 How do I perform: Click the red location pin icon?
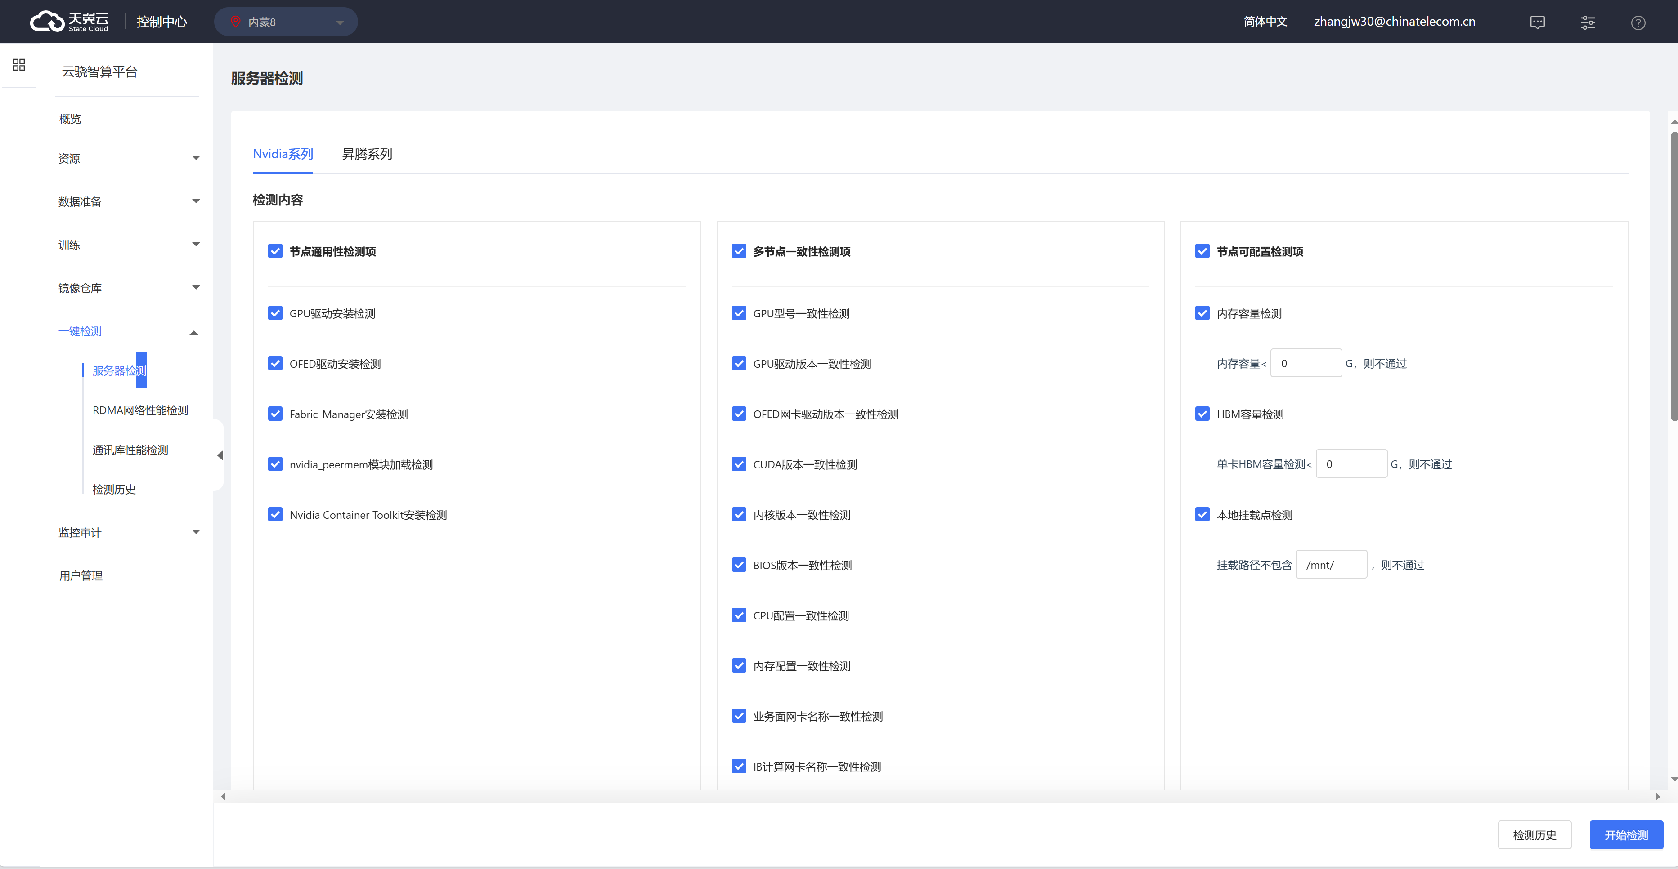(x=236, y=22)
